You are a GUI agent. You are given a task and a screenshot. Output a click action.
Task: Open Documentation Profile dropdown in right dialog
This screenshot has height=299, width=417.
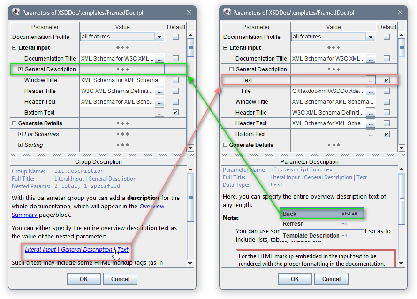point(371,37)
